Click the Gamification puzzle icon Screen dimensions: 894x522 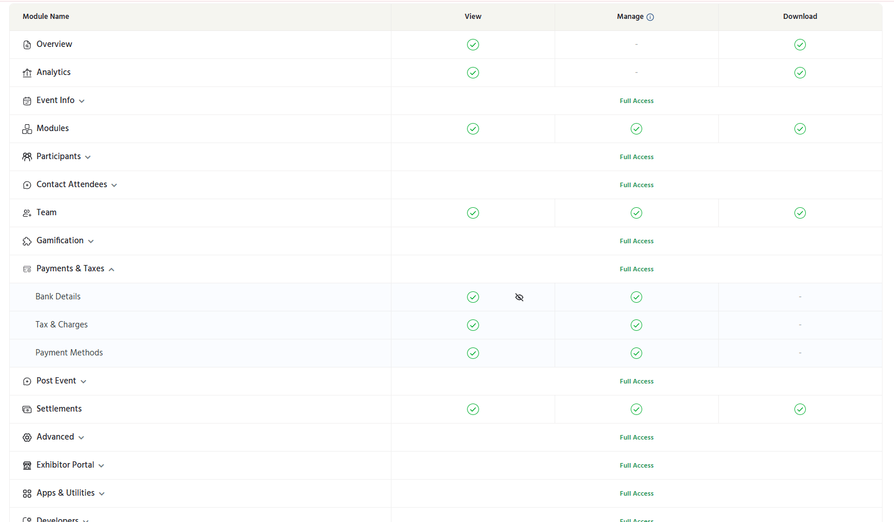[x=27, y=241]
